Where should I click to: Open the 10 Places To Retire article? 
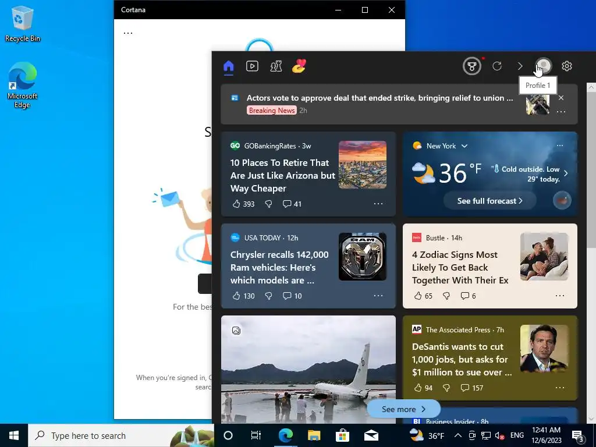(x=282, y=176)
